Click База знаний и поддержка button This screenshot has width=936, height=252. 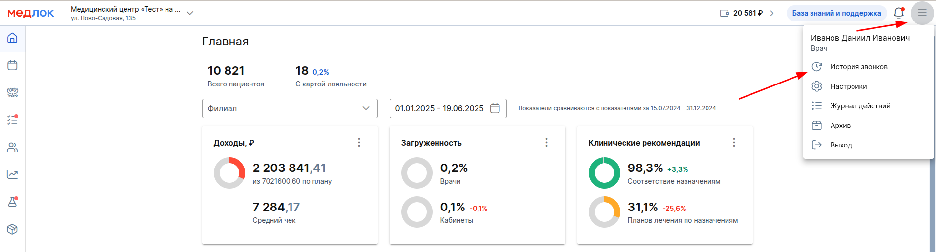point(836,13)
